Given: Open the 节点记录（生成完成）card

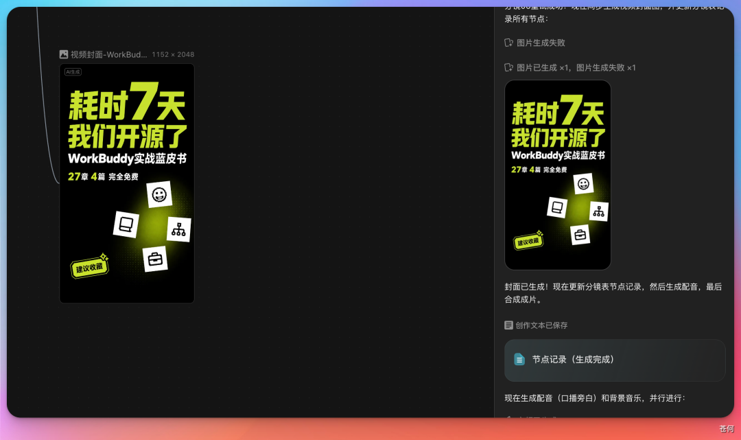Looking at the screenshot, I should coord(615,360).
